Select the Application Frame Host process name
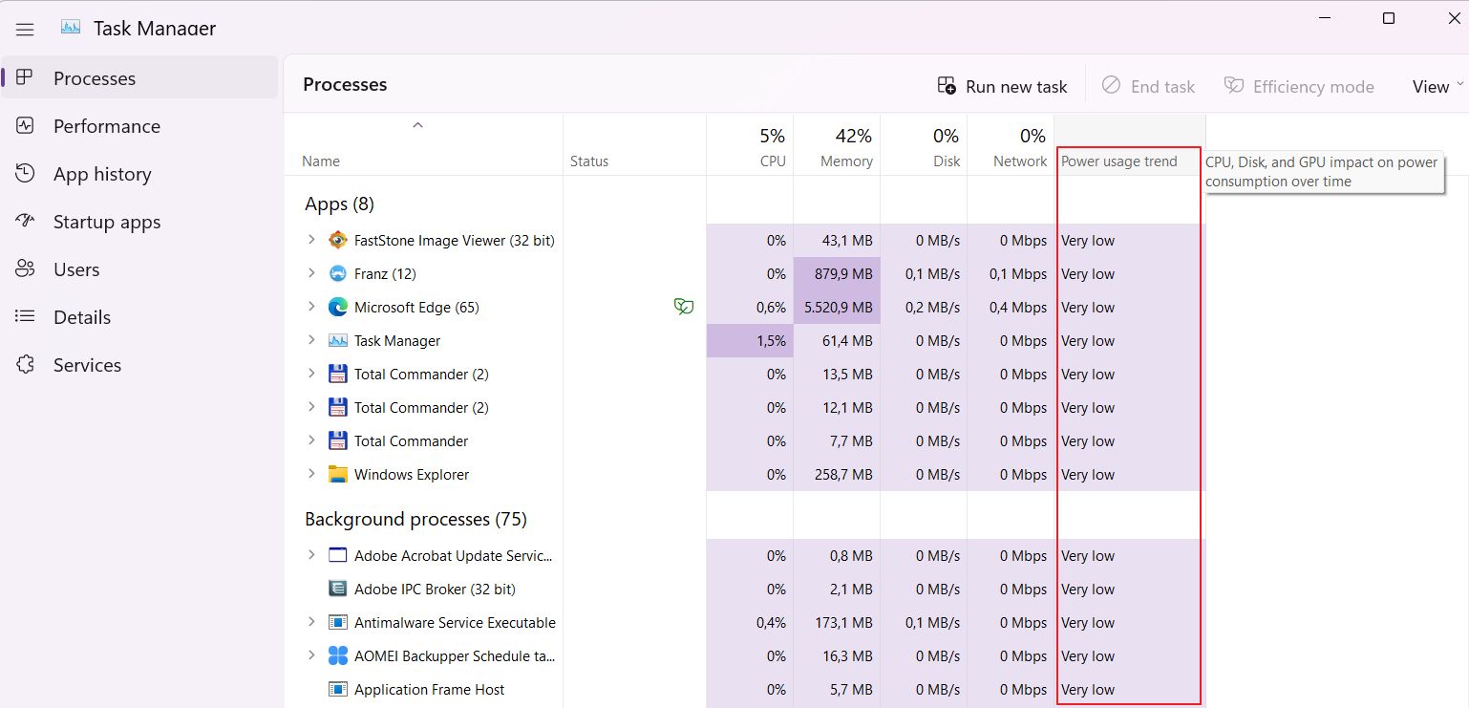The width and height of the screenshot is (1469, 708). (430, 690)
